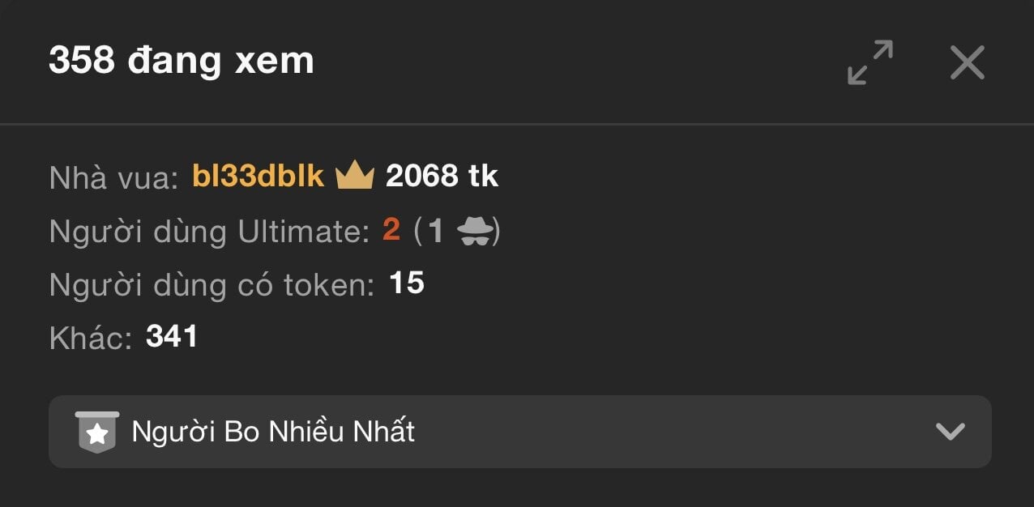Click the 'Người dùng có token:' label
Screen dimensions: 1034x507
pos(211,285)
